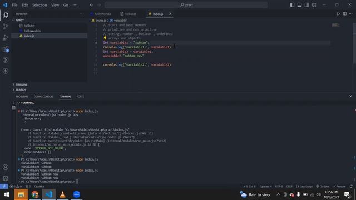This screenshot has width=356, height=200.
Task: Open the Go menu
Action: (x=66, y=5)
